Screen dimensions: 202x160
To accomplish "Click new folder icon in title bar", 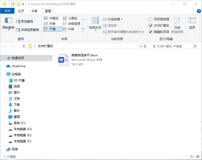I will 18,4.
